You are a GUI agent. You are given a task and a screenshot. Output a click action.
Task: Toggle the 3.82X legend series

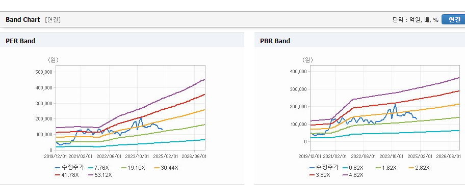tap(319, 175)
